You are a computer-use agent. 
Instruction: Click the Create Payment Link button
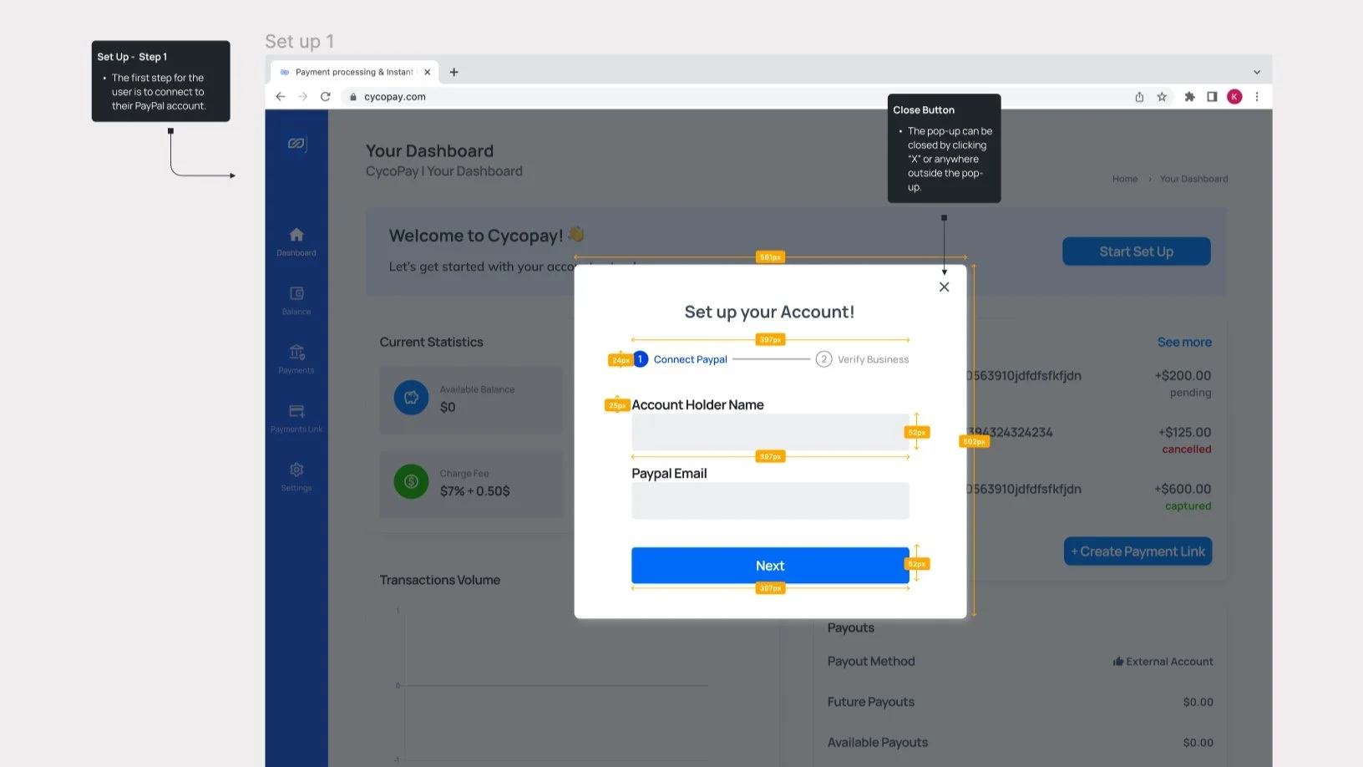pyautogui.click(x=1138, y=551)
